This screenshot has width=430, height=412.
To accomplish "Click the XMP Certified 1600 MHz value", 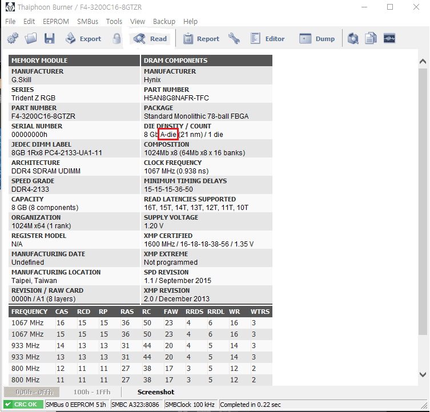I will 199,244.
